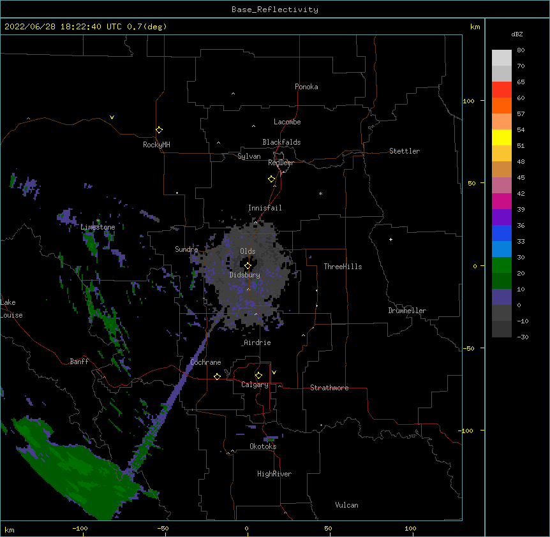Click the yellow diamond marker between Olds and Didsbury
The width and height of the screenshot is (550, 537).
point(248,266)
